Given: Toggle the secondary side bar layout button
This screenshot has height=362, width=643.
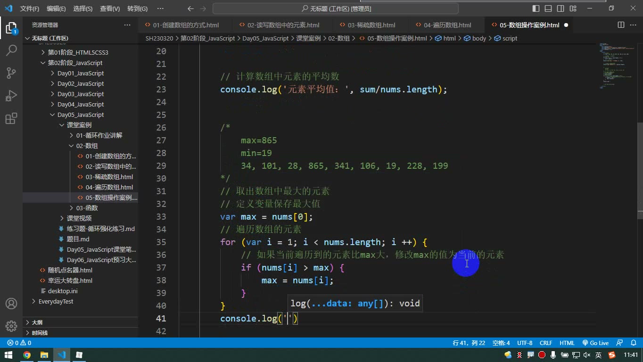Looking at the screenshot, I should [561, 8].
